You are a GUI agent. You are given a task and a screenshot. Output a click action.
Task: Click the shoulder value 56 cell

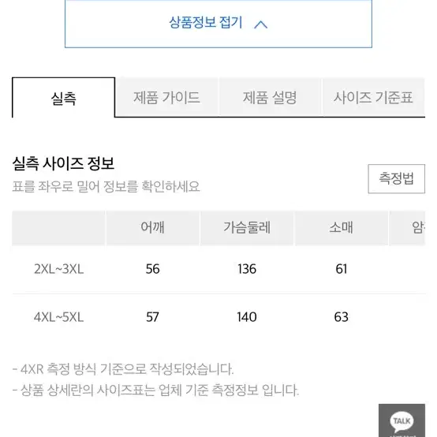point(153,269)
